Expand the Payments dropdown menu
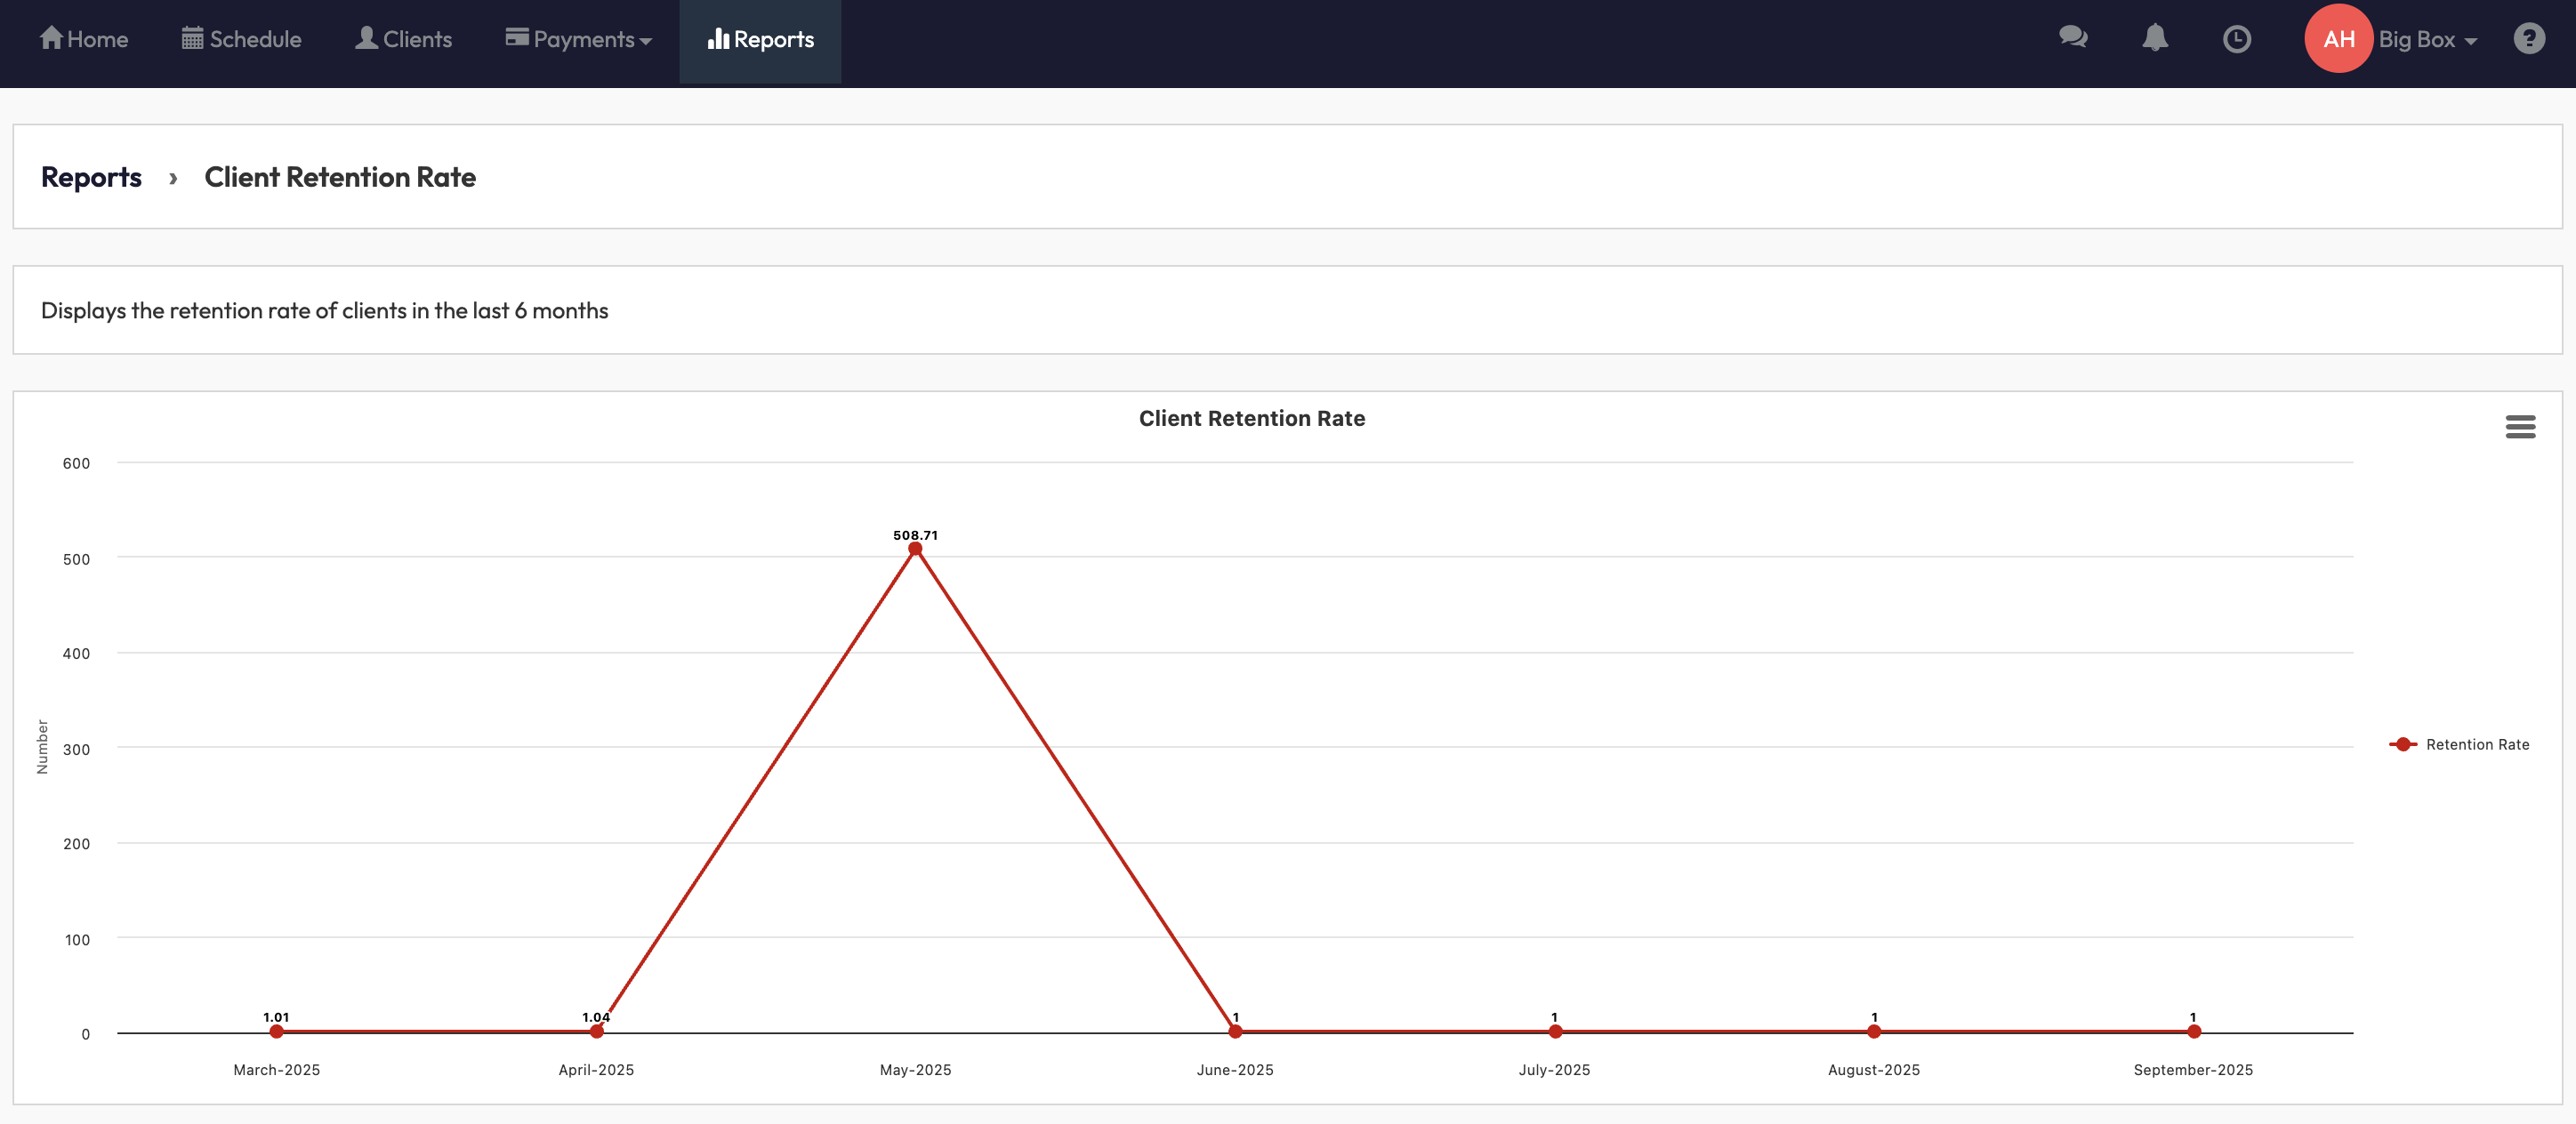The height and width of the screenshot is (1124, 2576). [579, 39]
